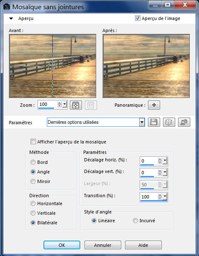Screen dimensions: 199x256
Task: Click the zoom 1:1 actual size icon
Action: pos(91,105)
